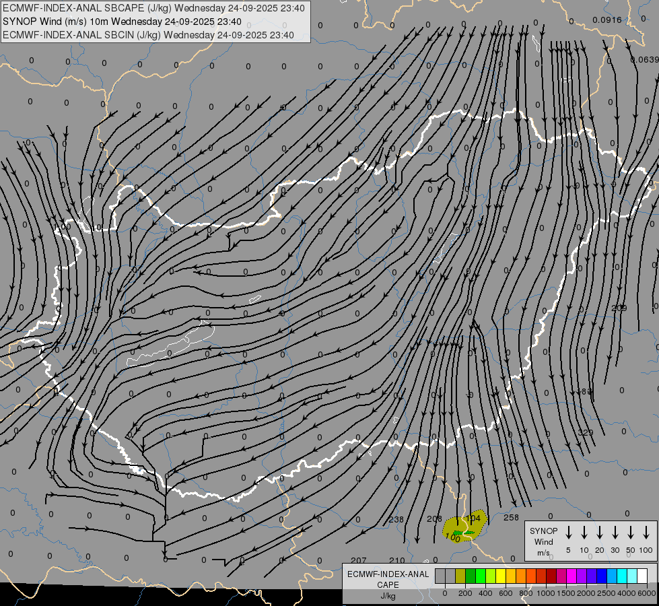Image resolution: width=659 pixels, height=606 pixels.
Task: Pick the purple swatch after 1500
Action: [582, 576]
